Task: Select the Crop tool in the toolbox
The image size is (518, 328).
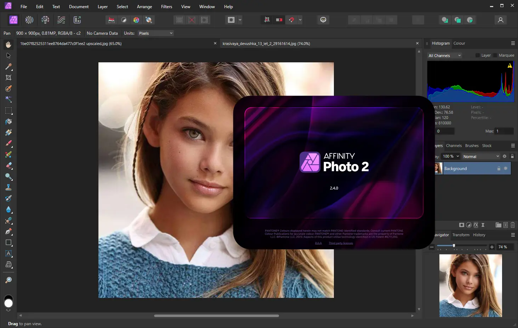Action: [x=8, y=78]
